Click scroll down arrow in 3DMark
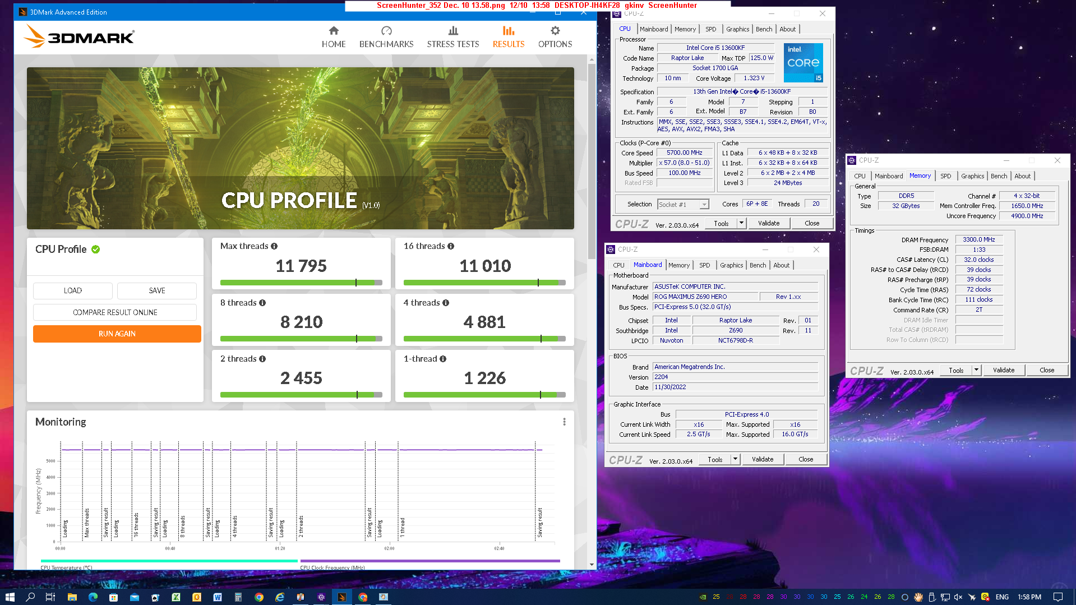The image size is (1076, 605). coord(592,565)
